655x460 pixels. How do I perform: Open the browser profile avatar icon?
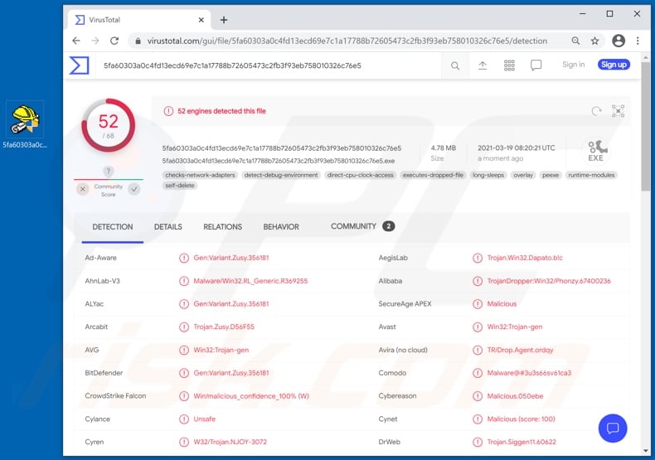point(619,41)
